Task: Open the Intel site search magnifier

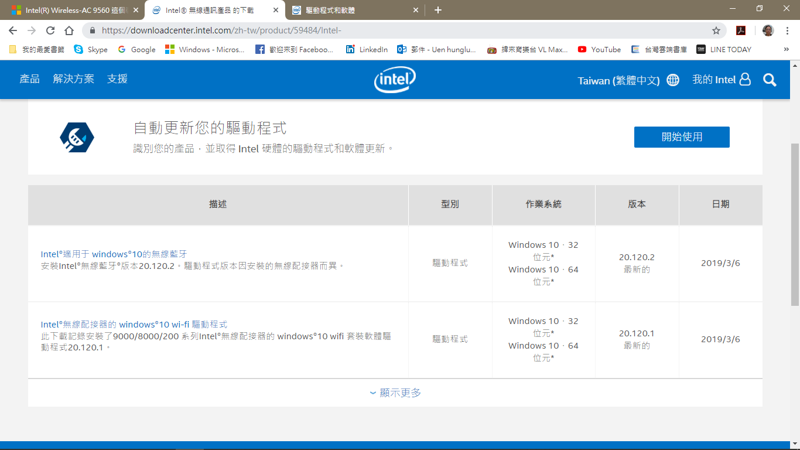Action: (770, 80)
